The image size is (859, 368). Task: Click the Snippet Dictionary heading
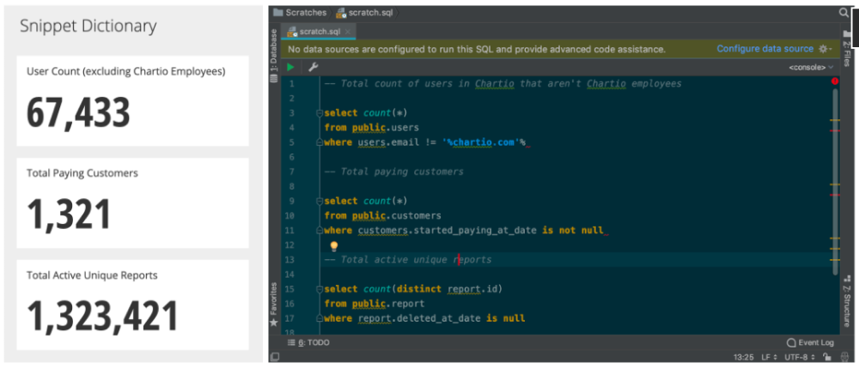(x=88, y=27)
